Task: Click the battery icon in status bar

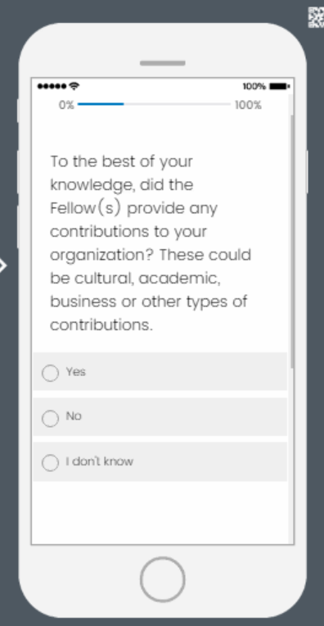Action: point(280,86)
